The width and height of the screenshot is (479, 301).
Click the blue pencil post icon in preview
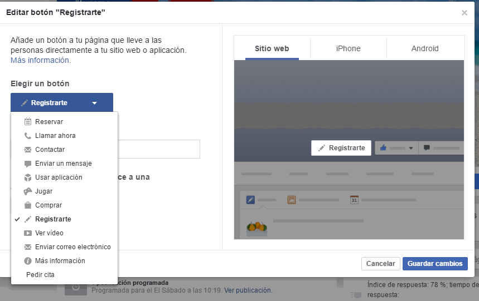(250, 200)
